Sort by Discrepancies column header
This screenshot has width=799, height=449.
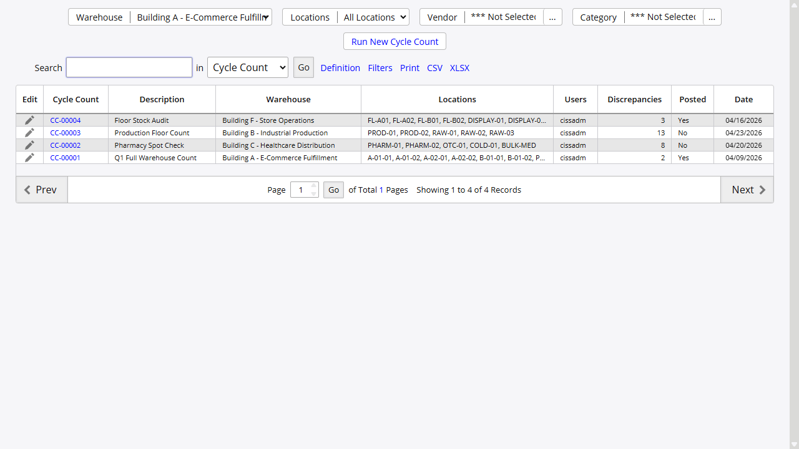(634, 99)
